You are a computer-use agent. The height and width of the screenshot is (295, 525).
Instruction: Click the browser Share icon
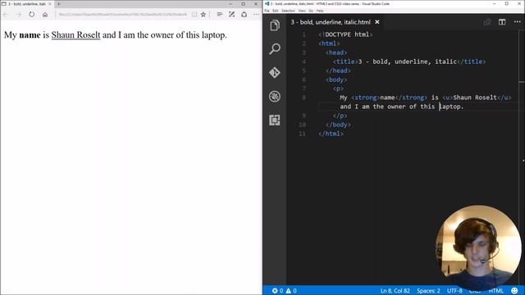click(244, 15)
